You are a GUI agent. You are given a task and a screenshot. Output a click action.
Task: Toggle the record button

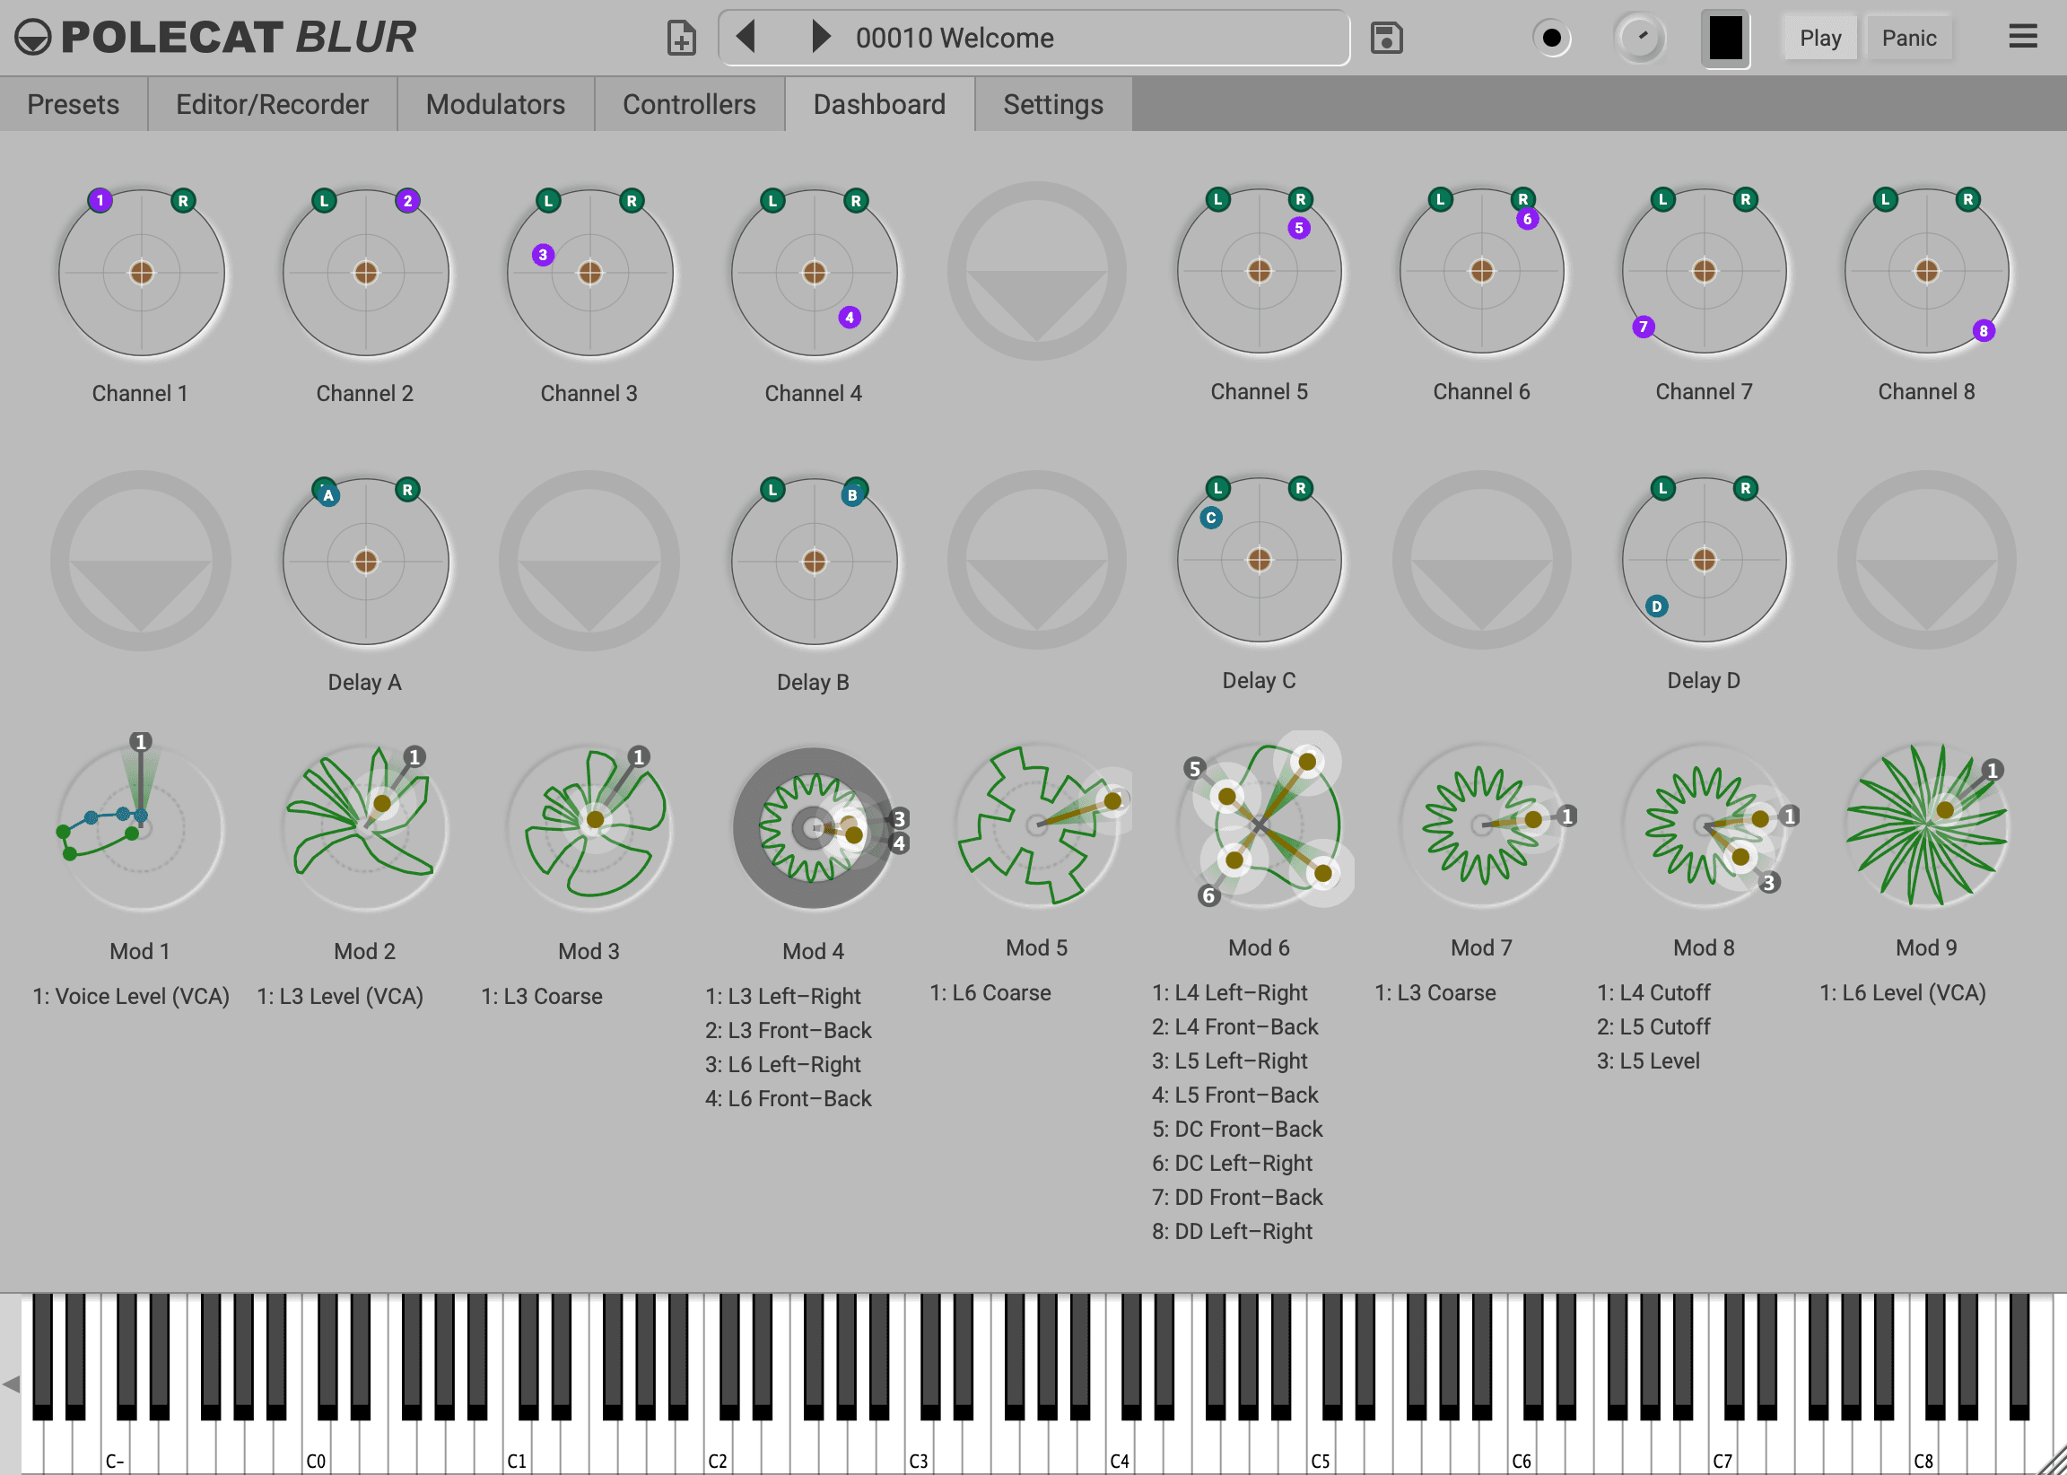(1552, 39)
